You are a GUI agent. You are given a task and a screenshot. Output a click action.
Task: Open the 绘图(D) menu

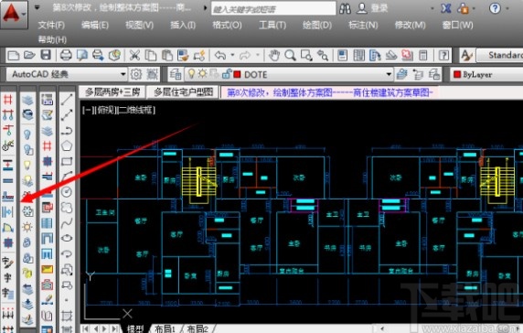coord(317,25)
